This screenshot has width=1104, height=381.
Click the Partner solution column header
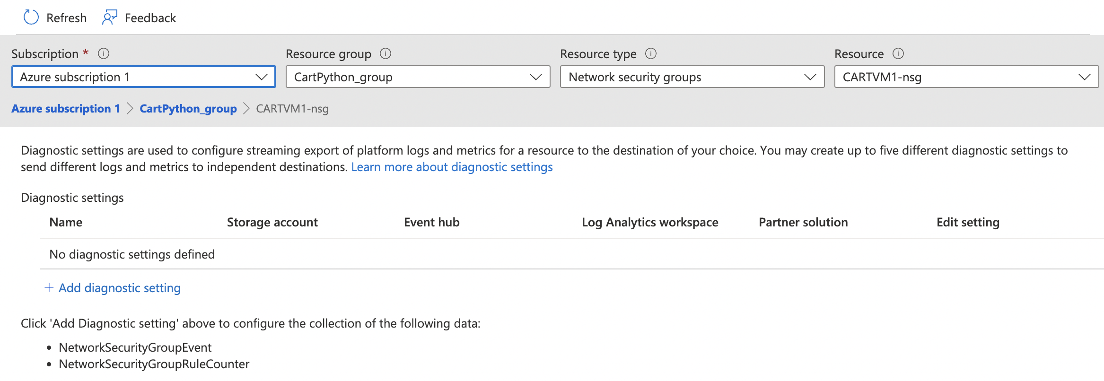click(x=803, y=222)
